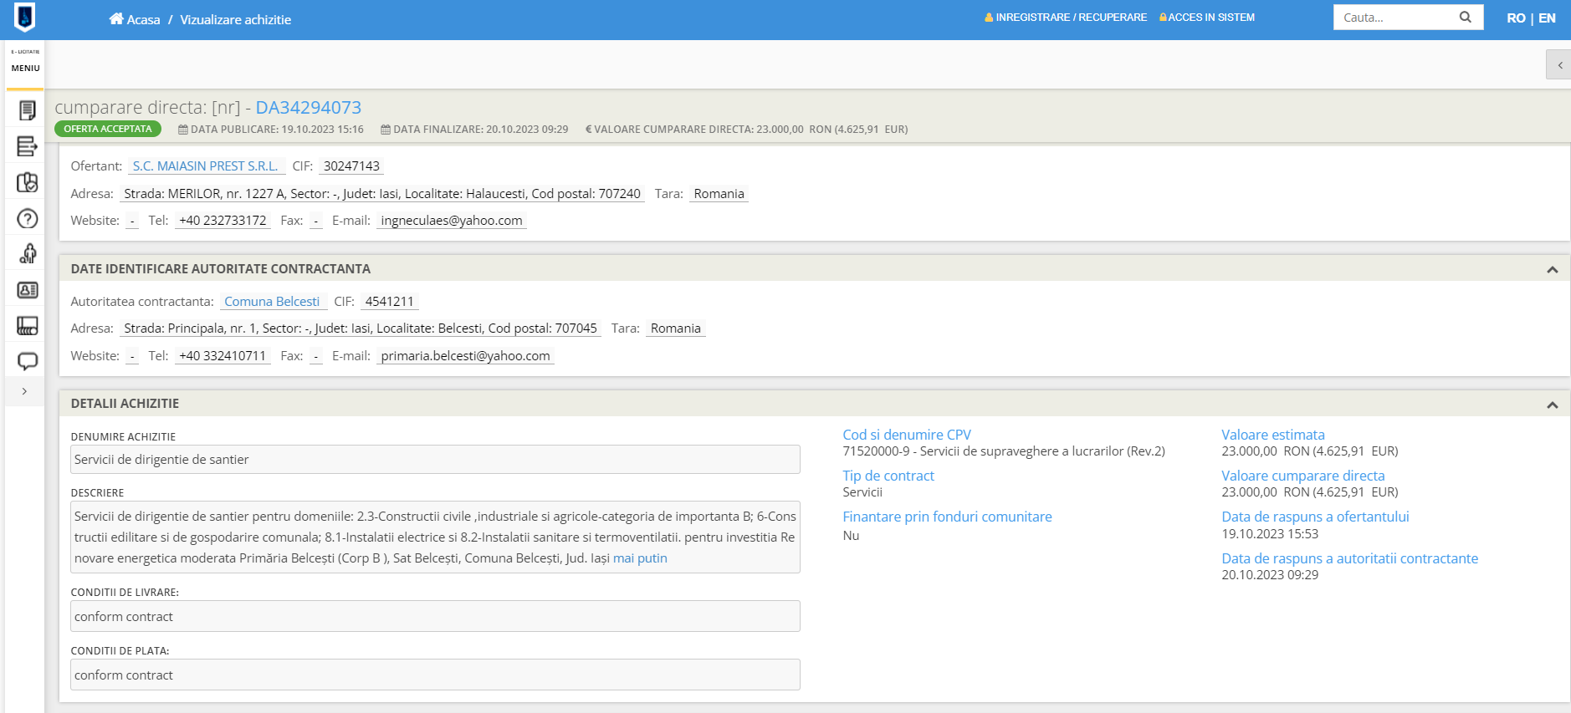Click the search magnifier icon
This screenshot has height=713, width=1571.
(x=1465, y=18)
